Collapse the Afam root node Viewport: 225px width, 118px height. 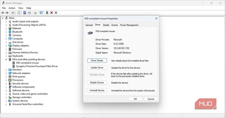click(2, 18)
